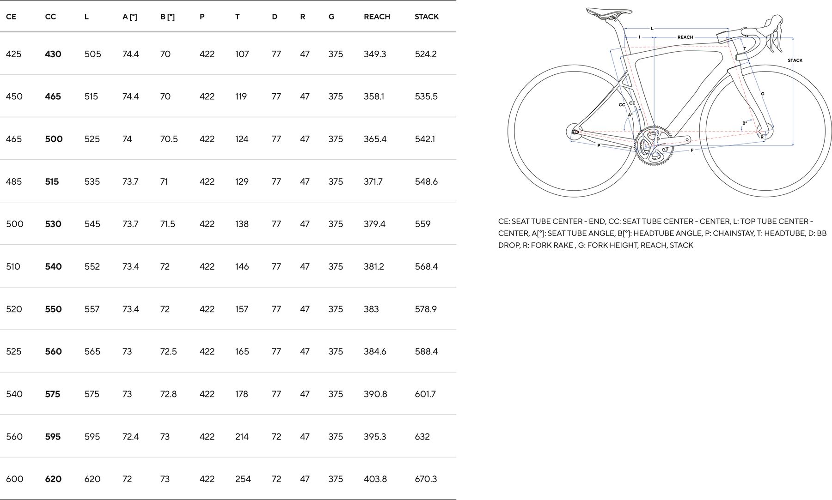Click the saddle in the bike diagram

click(x=608, y=12)
